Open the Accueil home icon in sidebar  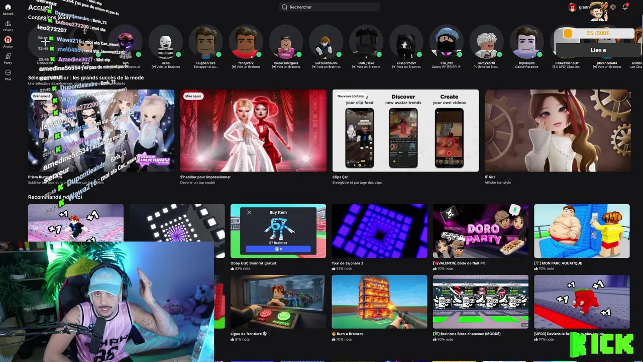(8, 7)
